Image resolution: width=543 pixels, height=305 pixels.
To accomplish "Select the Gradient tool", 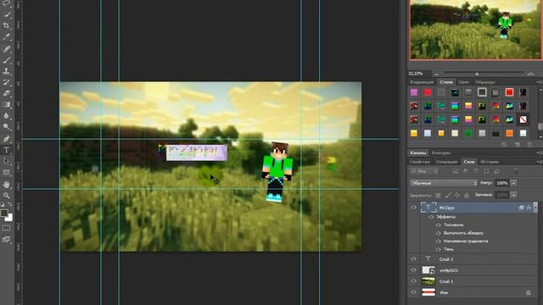I will 6,104.
